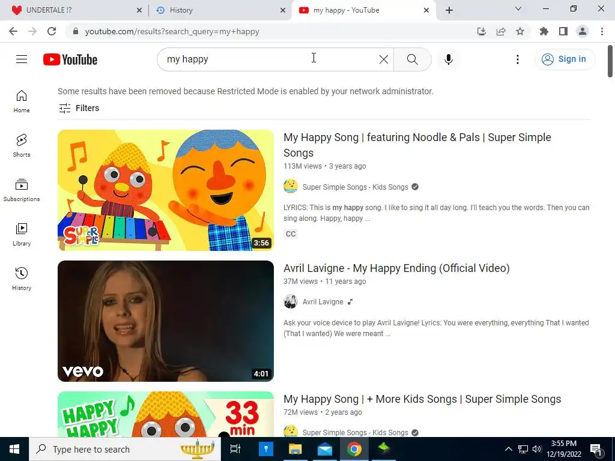615x461 pixels.
Task: Open 'Avril Lavigne - My Happy Ending' title link
Action: pos(396,268)
